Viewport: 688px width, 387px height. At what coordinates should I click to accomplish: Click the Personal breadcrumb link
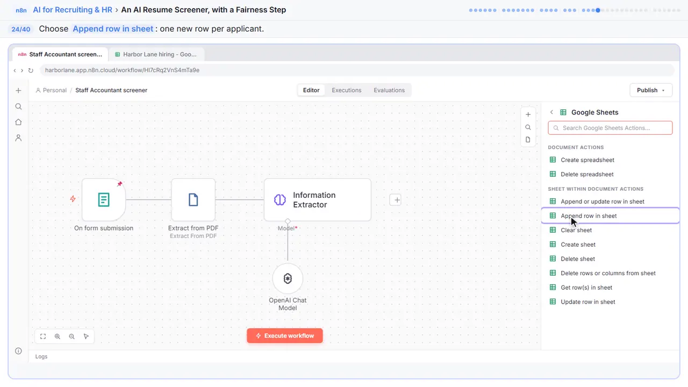pos(51,90)
